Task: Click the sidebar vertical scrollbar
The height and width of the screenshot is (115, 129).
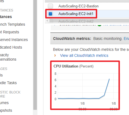Action: pyautogui.click(x=35, y=55)
